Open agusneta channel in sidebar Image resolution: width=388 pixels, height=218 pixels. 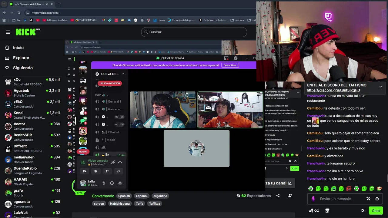[x=32, y=204]
